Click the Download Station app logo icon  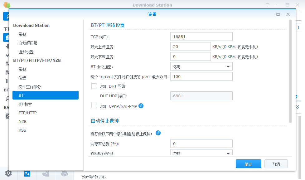[x=7, y=5]
